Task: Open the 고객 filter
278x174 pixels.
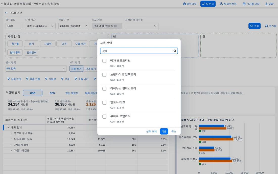Action: point(65,79)
